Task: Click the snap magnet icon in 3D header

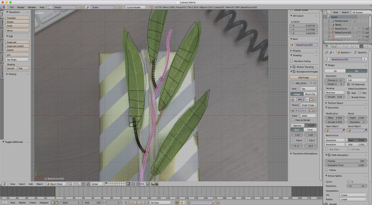Action: tap(138, 184)
